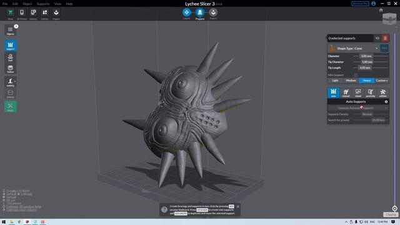Click the help question mark icon in tip
This screenshot has height=225, width=400.
[x=164, y=209]
